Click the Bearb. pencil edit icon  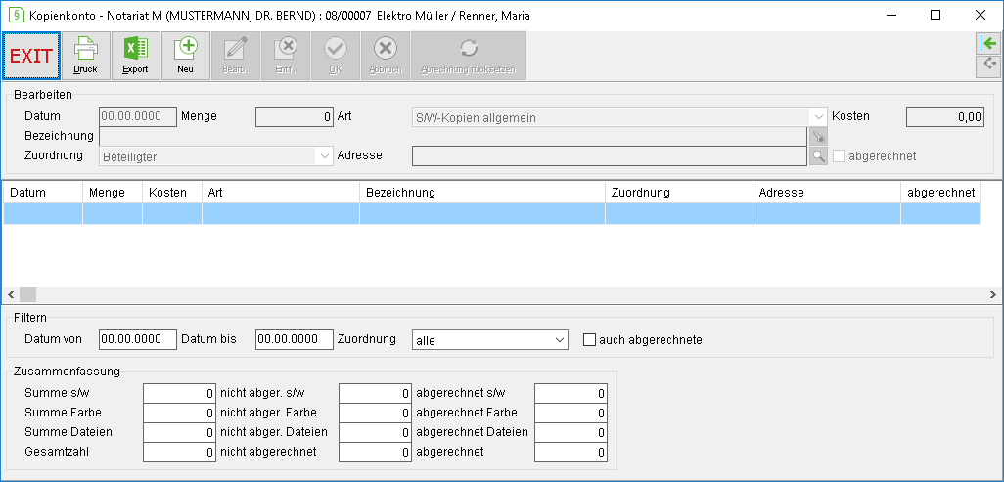(236, 56)
